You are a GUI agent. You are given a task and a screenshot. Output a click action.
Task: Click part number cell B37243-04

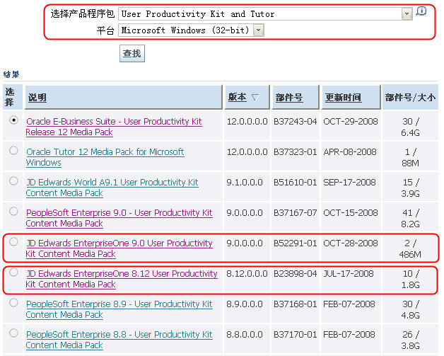click(295, 122)
